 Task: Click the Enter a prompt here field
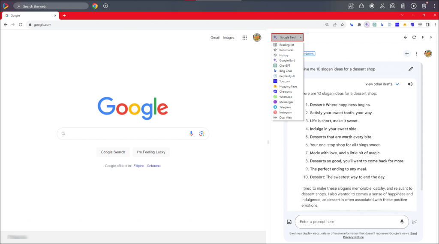(347, 222)
